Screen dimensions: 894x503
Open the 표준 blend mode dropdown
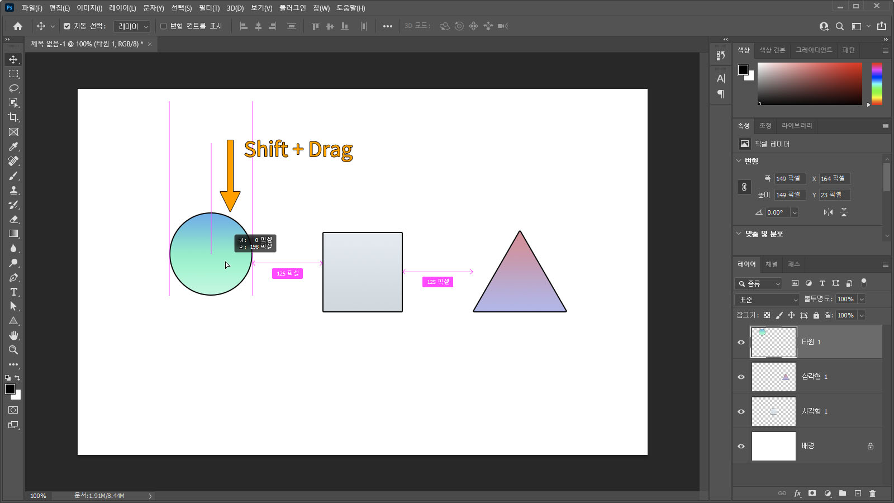(768, 300)
